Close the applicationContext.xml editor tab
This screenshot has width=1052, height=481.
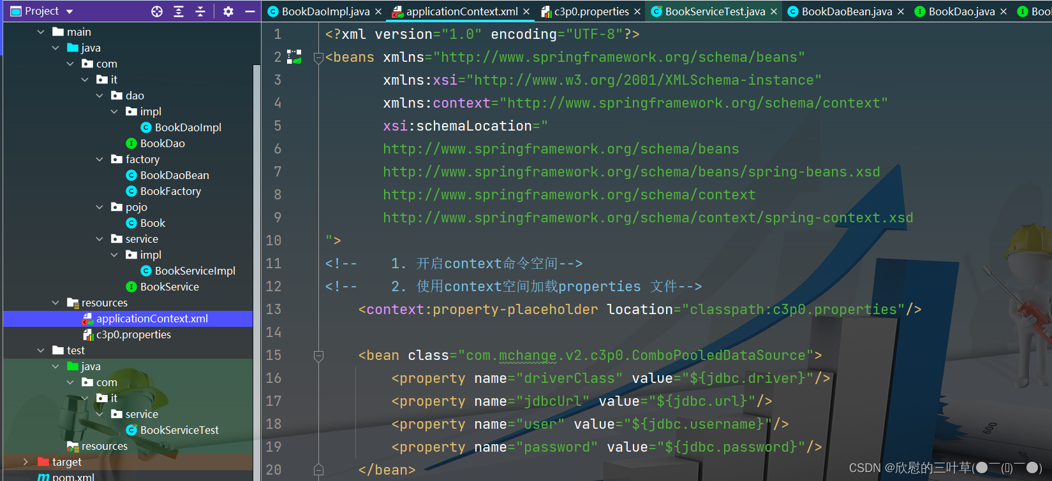click(526, 11)
